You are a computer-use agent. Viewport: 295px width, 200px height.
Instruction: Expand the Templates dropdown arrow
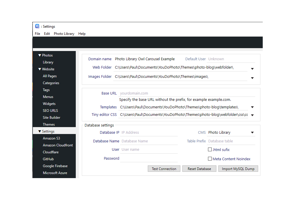click(x=252, y=107)
